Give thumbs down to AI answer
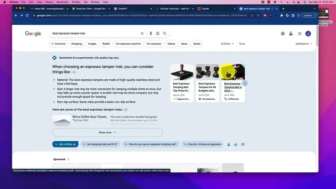The height and width of the screenshot is (189, 336). pos(243,145)
